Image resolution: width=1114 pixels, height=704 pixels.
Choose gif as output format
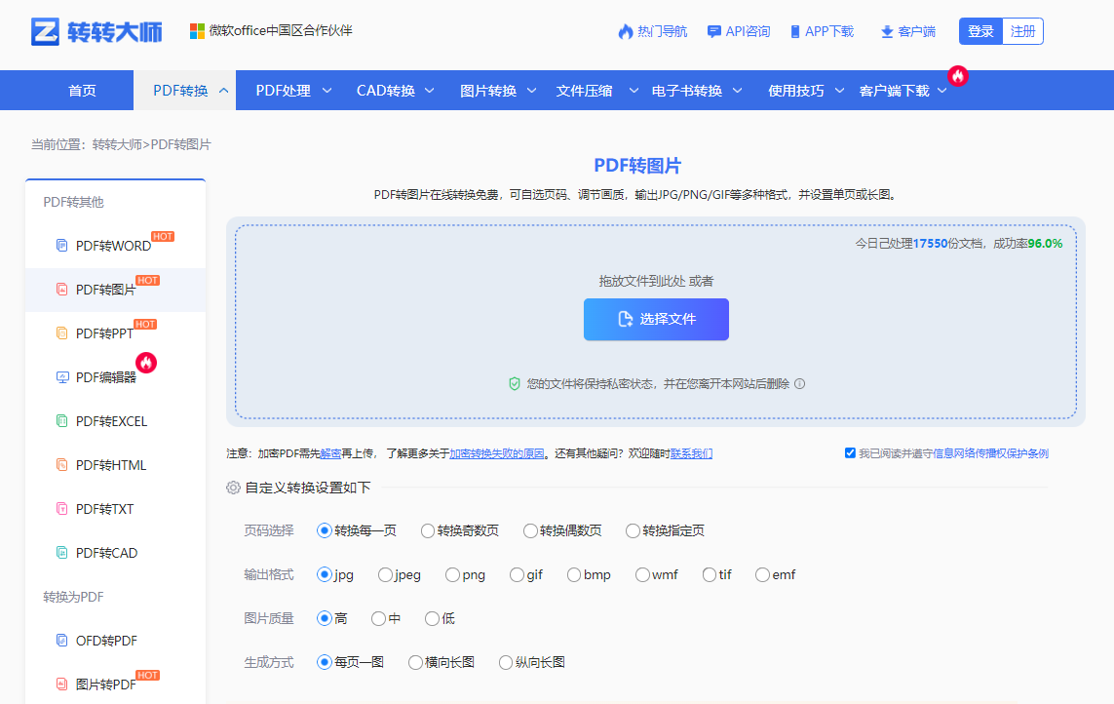tap(517, 574)
